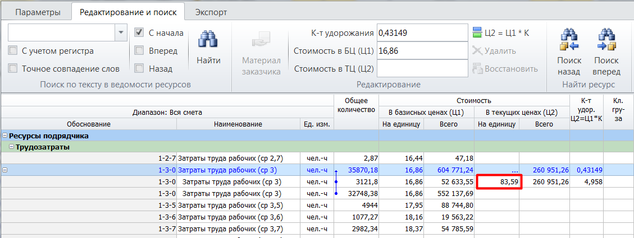Click the Поиск вперед binoculars icon

pyautogui.click(x=606, y=40)
